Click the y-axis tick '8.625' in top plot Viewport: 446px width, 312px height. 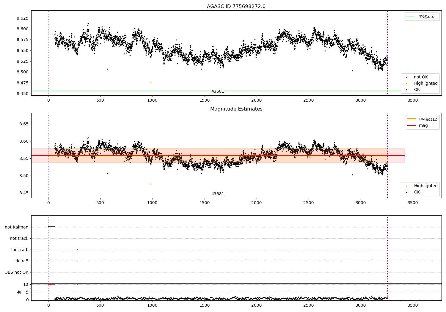click(x=23, y=18)
